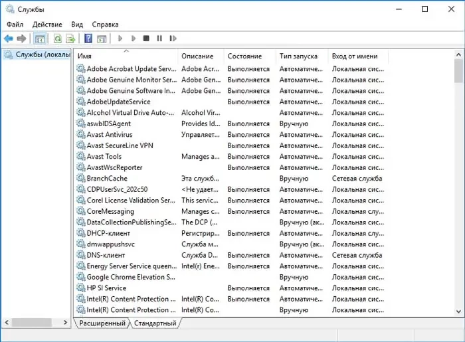Click the stop service square icon

coord(146,39)
